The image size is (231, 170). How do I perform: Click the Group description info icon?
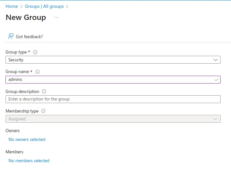[x=44, y=92]
